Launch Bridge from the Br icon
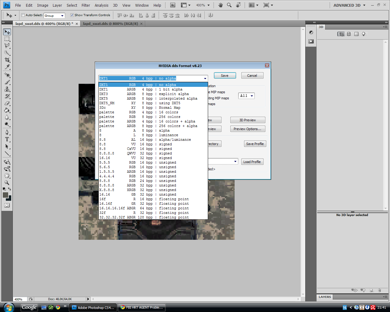390x312 pixels. coord(173,5)
